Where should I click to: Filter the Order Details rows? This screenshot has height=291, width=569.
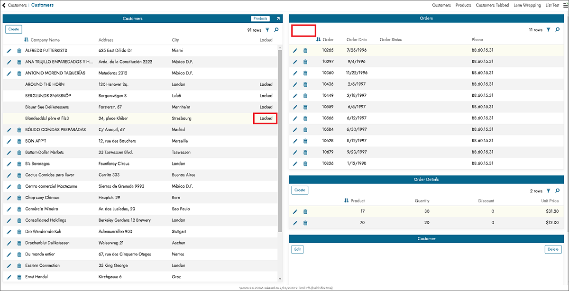coord(548,191)
